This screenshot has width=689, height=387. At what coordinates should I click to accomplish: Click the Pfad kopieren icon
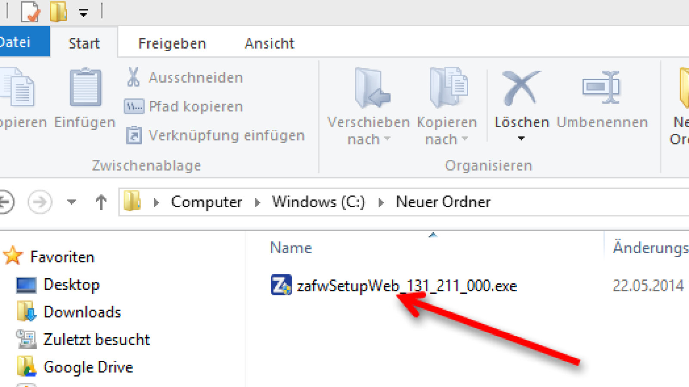click(133, 106)
